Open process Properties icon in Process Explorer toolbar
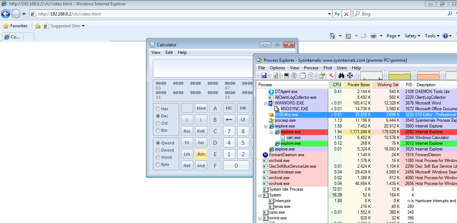This screenshot has height=223, width=457. coord(322,75)
